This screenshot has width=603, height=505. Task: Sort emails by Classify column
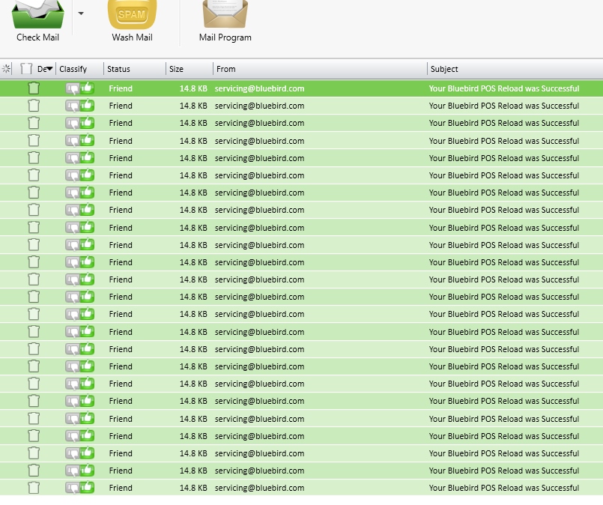[73, 69]
